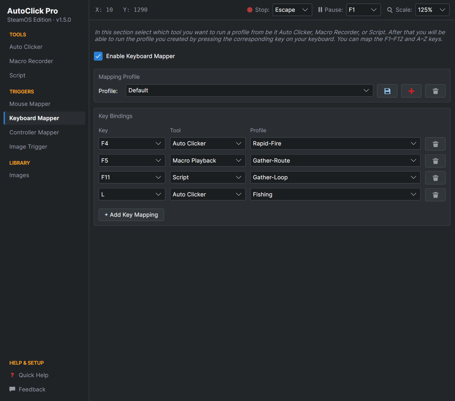455x401 pixels.
Task: Open Macro Recorder in sidebar
Action: point(44,61)
